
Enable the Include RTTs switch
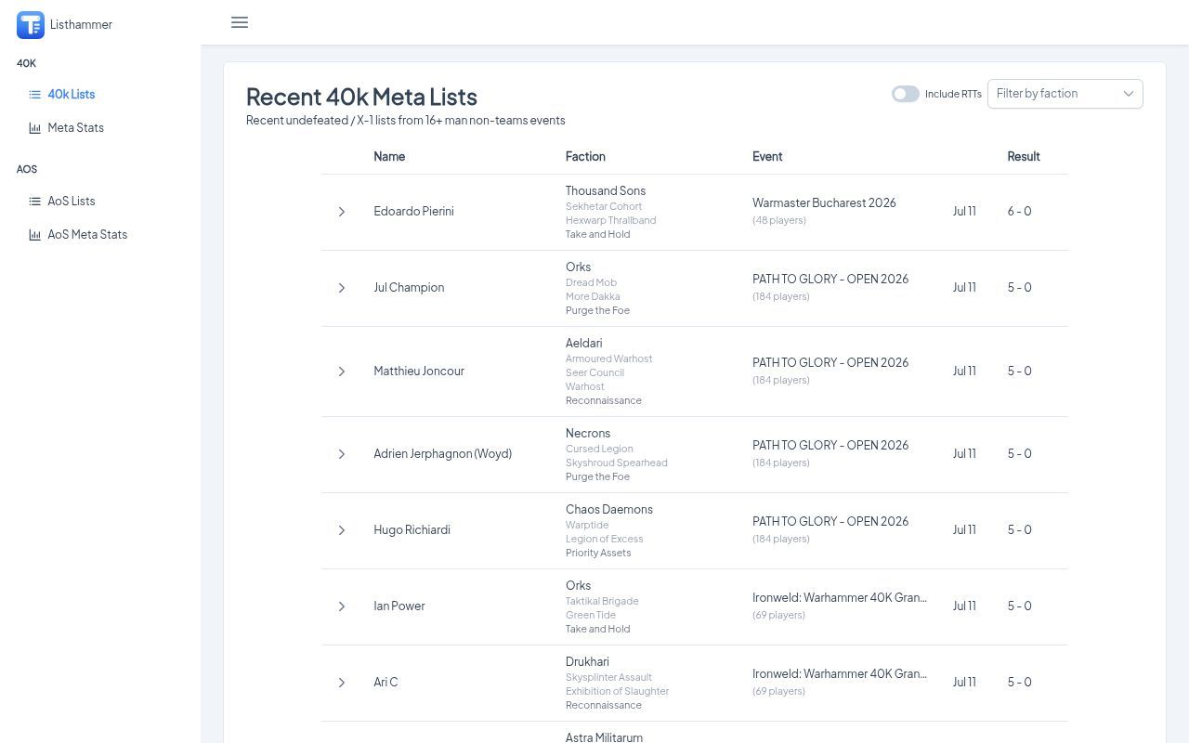906,94
